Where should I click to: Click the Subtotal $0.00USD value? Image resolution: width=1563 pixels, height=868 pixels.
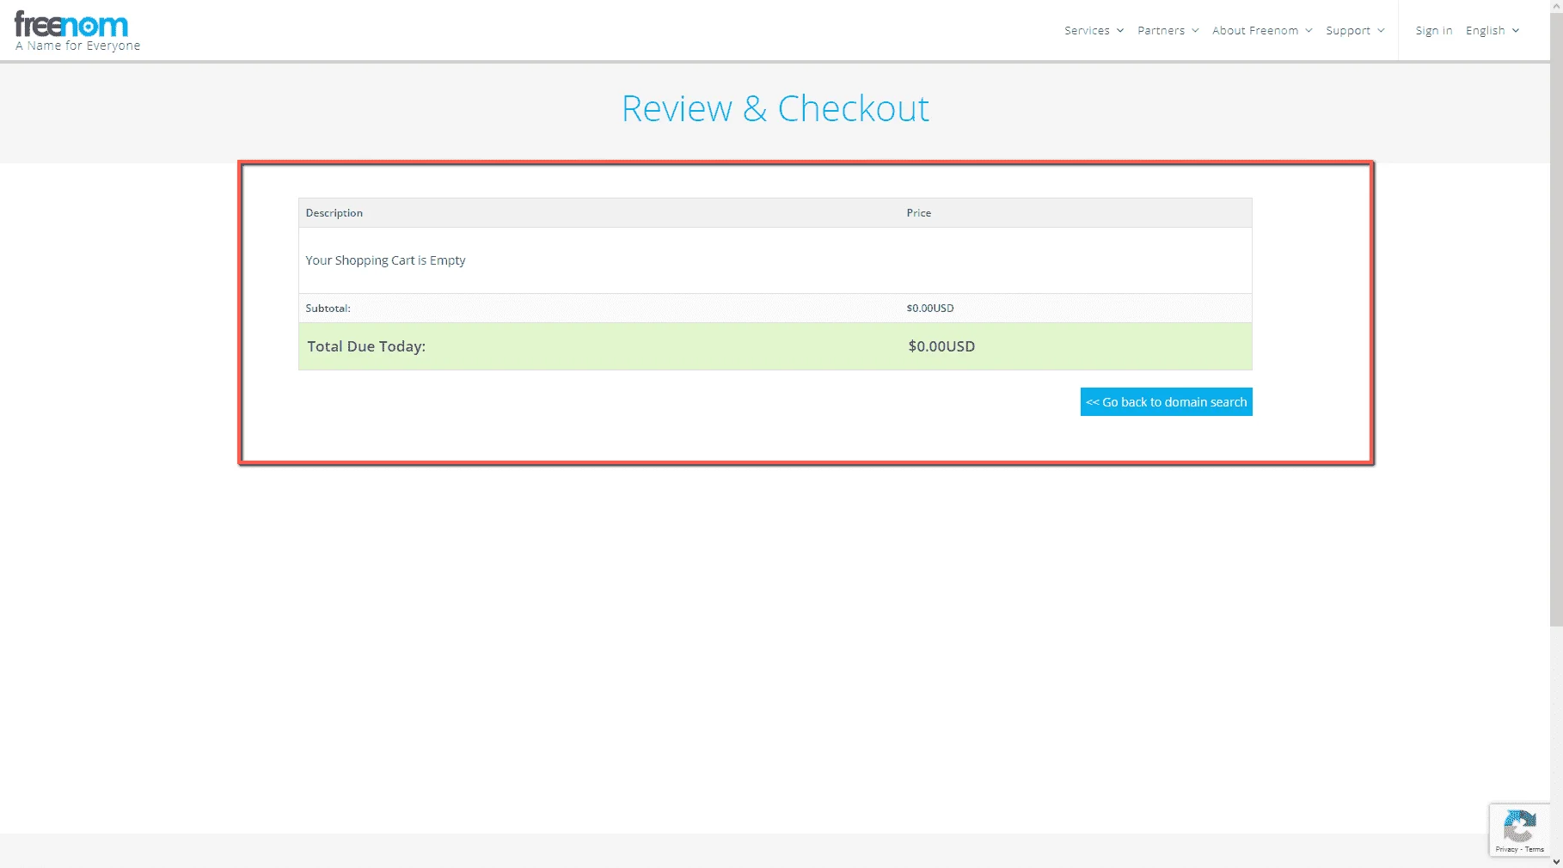coord(929,309)
